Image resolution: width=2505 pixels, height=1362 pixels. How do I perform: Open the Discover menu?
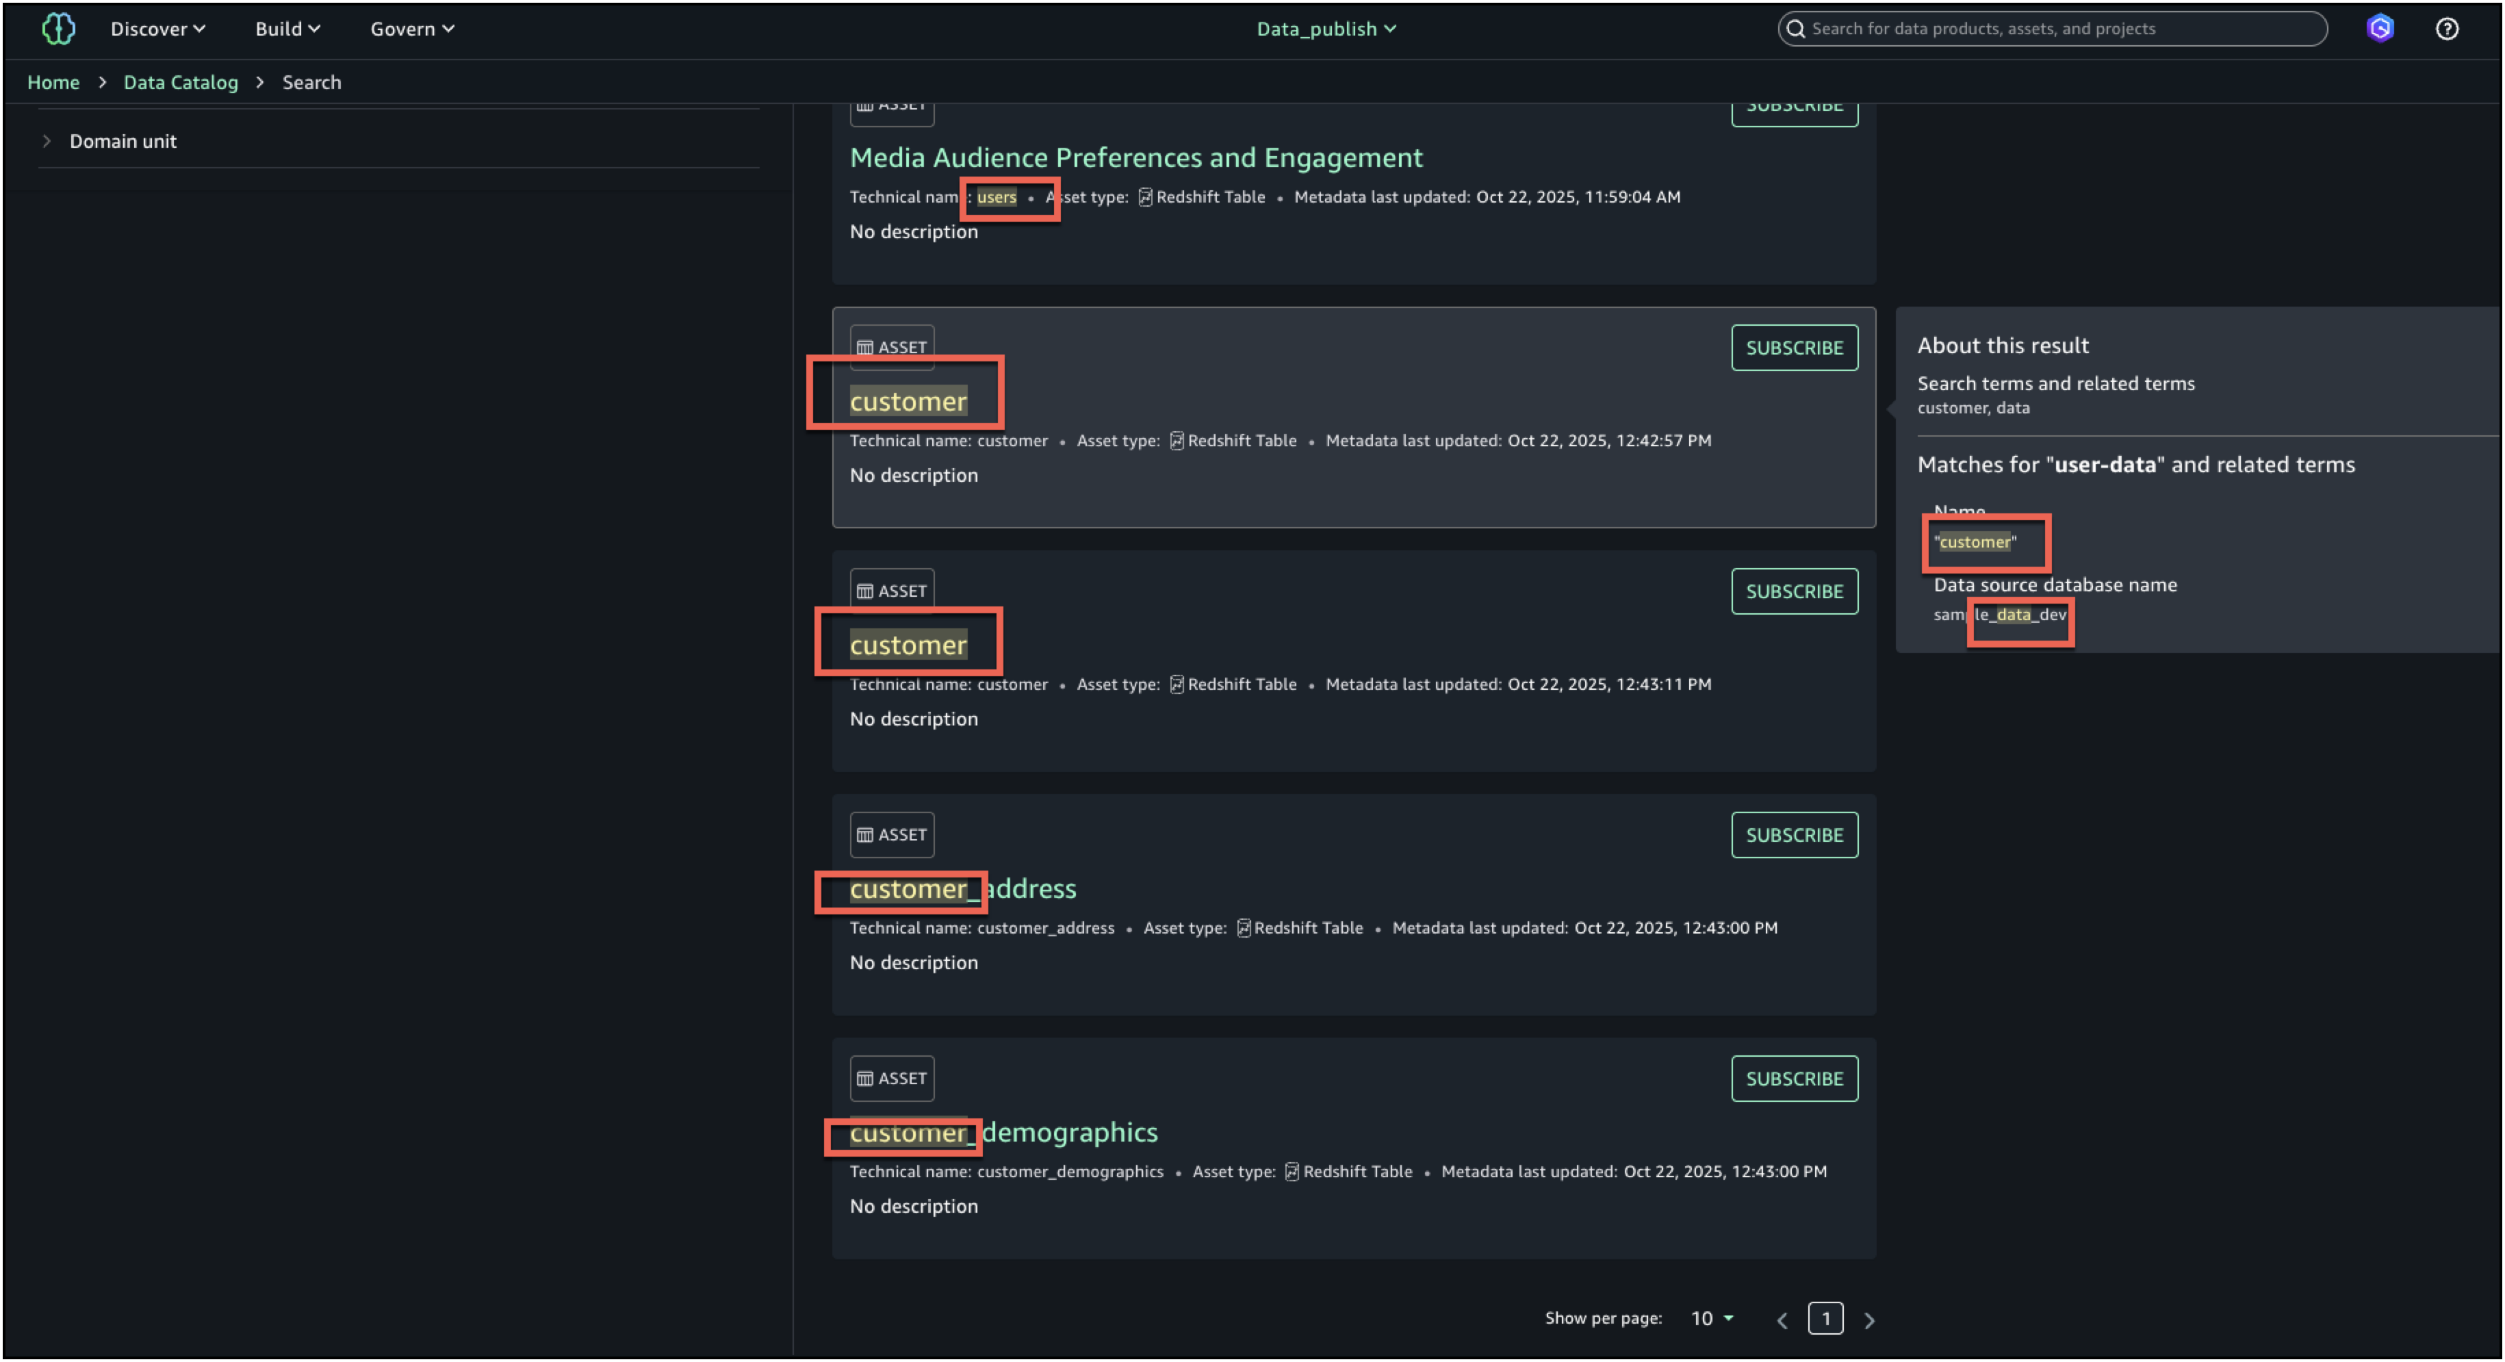coord(157,29)
